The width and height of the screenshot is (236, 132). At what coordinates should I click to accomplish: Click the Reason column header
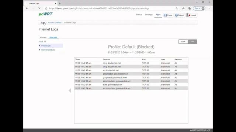(x=178, y=59)
